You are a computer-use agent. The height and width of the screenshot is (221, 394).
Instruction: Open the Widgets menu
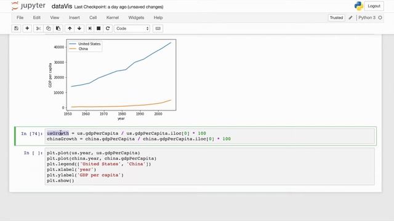click(x=136, y=18)
